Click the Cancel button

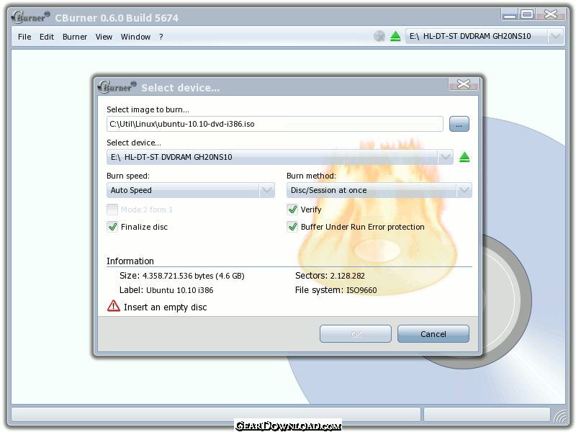click(x=433, y=334)
